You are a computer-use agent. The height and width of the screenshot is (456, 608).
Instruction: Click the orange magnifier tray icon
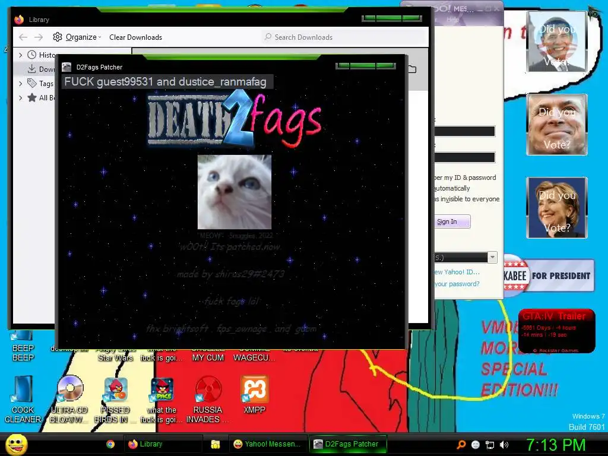461,445
